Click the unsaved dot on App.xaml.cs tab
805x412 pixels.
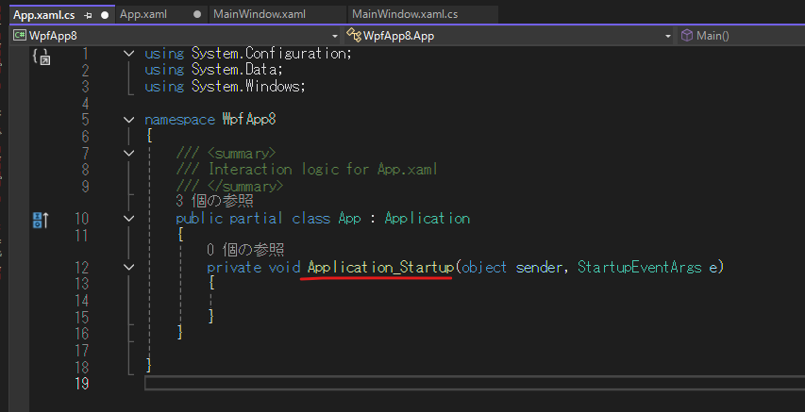pos(105,15)
